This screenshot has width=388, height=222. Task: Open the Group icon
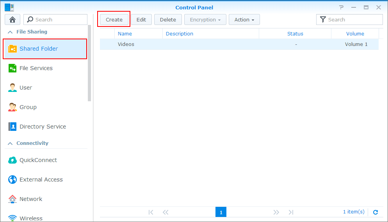pyautogui.click(x=12, y=107)
